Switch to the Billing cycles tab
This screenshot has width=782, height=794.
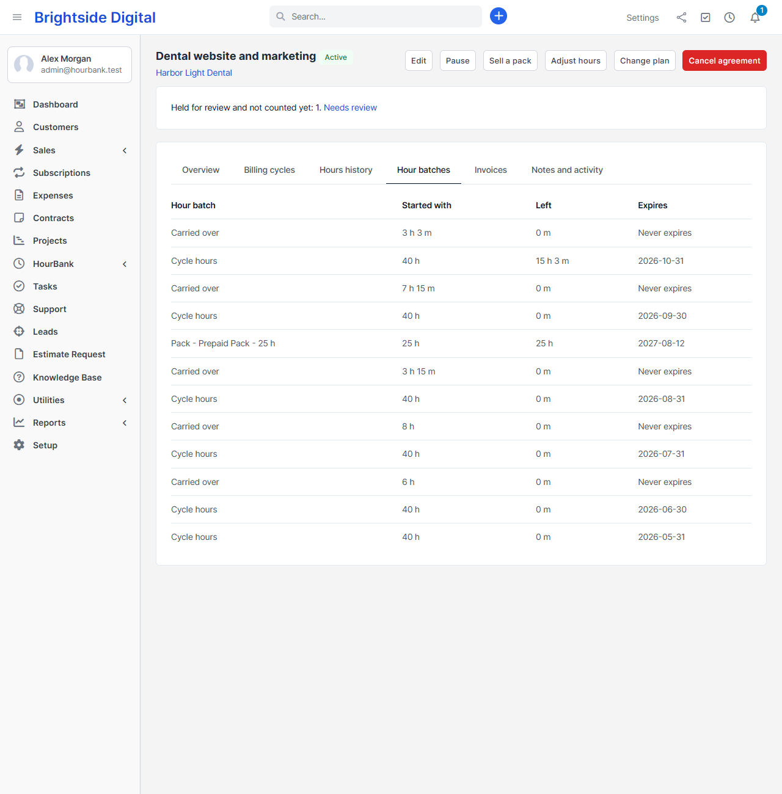click(269, 170)
